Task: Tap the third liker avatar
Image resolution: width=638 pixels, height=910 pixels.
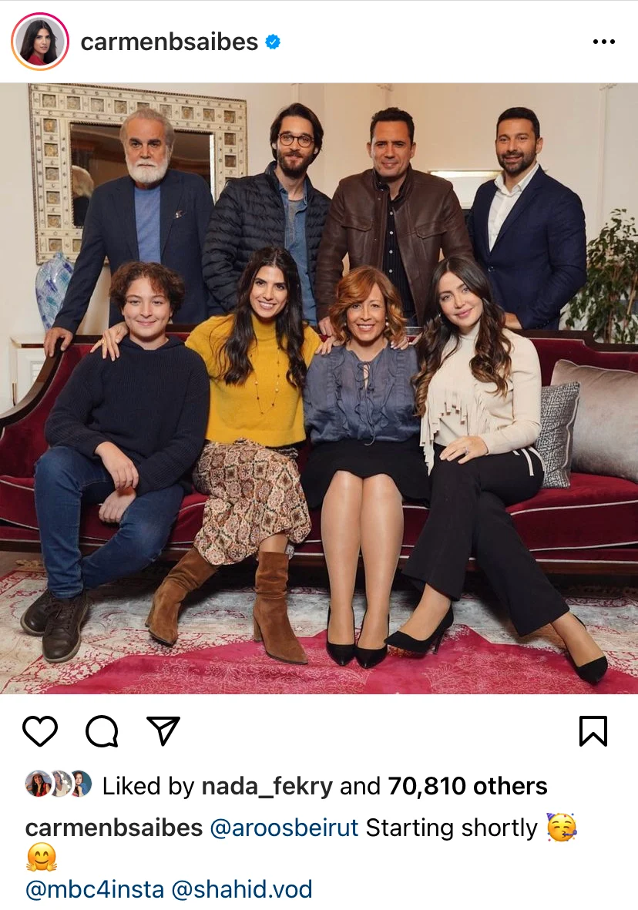Action: (81, 784)
